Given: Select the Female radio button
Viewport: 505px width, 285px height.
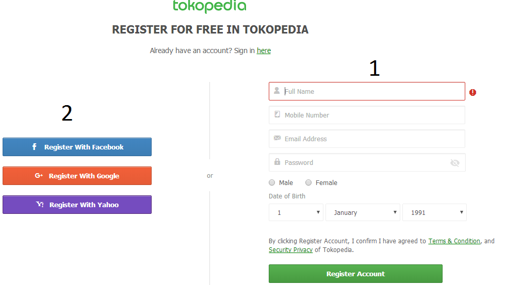Looking at the screenshot, I should click(x=308, y=183).
